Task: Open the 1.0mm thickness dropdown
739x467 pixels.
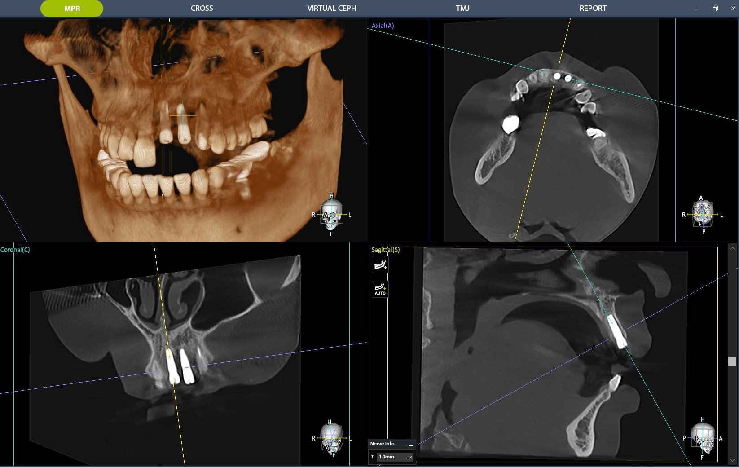Action: 395,457
